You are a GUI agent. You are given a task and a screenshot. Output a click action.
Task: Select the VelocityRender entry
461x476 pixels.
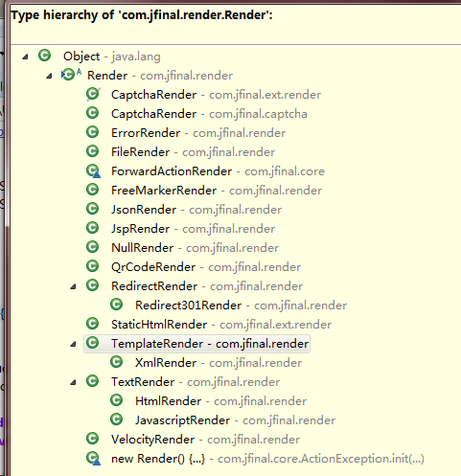click(205, 440)
